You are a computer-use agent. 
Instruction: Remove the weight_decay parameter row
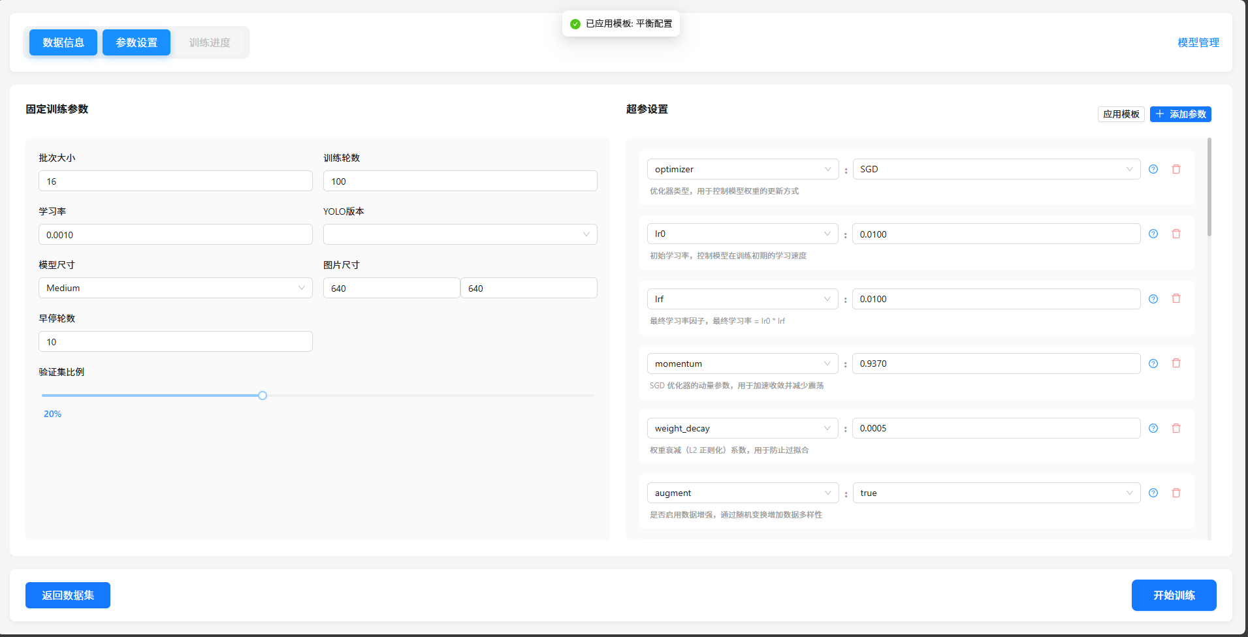pyautogui.click(x=1176, y=428)
